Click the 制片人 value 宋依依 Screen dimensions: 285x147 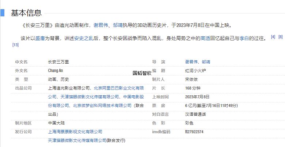191,79
